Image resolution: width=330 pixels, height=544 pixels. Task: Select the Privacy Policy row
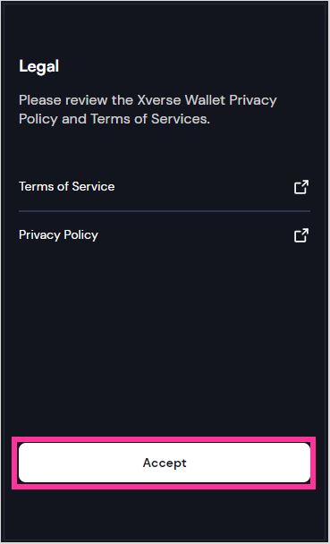[165, 235]
